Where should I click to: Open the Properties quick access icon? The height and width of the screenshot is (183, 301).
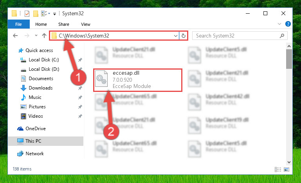27,14
